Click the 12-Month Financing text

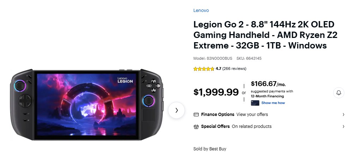click(267, 96)
